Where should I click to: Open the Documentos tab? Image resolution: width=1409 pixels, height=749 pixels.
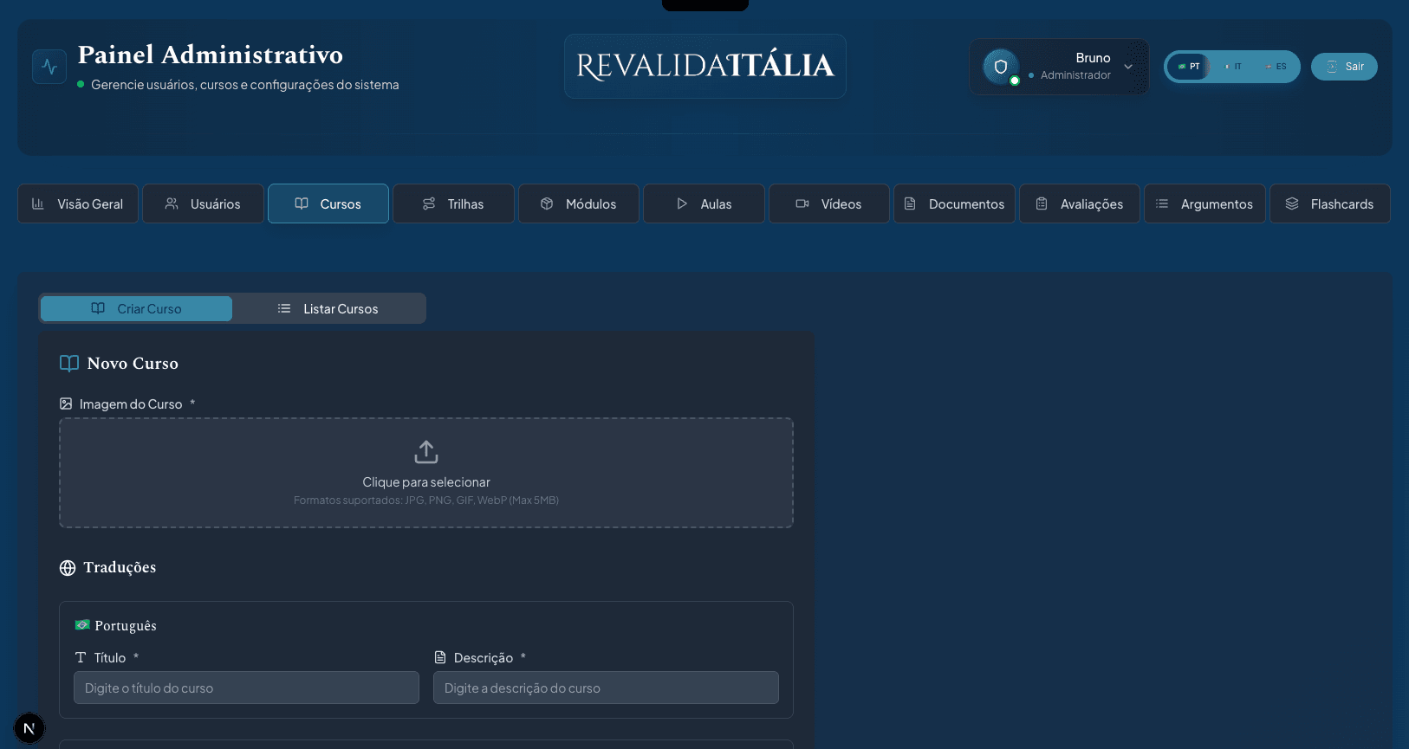coord(954,203)
